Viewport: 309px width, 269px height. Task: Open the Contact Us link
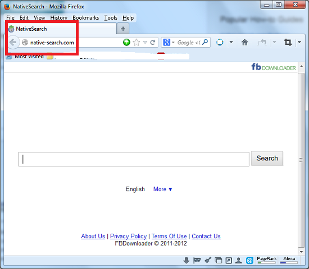pyautogui.click(x=206, y=236)
